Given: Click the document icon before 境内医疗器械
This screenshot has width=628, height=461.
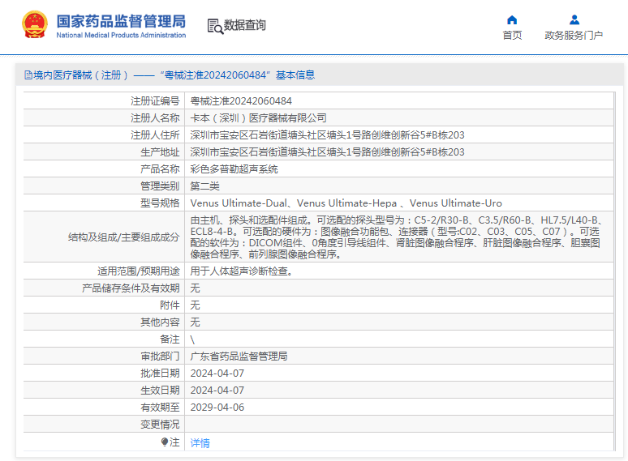Looking at the screenshot, I should (28, 75).
